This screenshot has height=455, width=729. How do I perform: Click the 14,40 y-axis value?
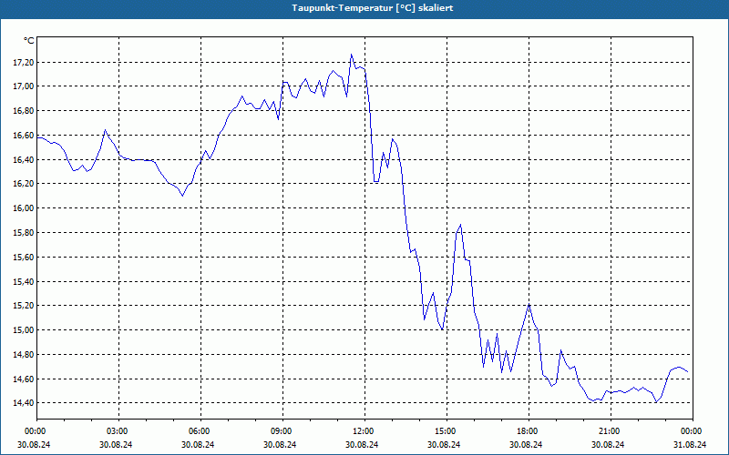point(22,403)
